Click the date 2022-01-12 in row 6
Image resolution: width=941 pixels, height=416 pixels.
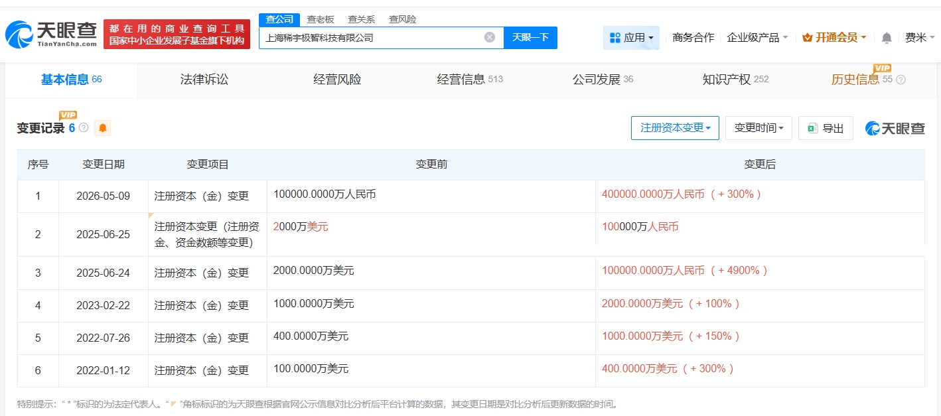click(104, 370)
